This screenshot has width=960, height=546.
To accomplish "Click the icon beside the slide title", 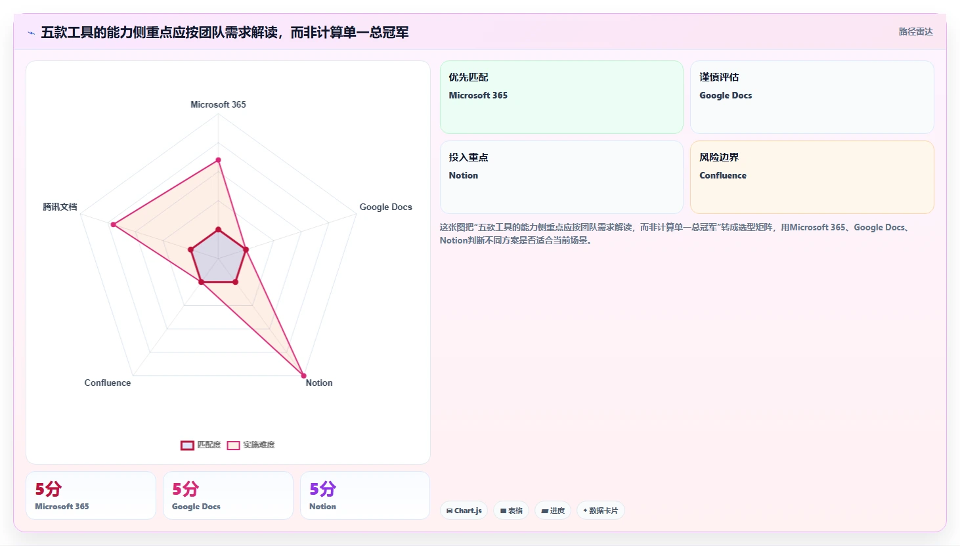I will tap(31, 33).
